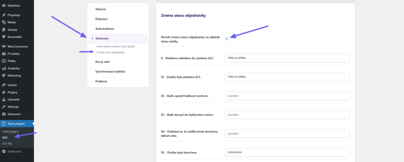This screenshot has height=162, width=404.
Task: Go to Změna stavu objednávky sub-item
Action: pos(110,52)
